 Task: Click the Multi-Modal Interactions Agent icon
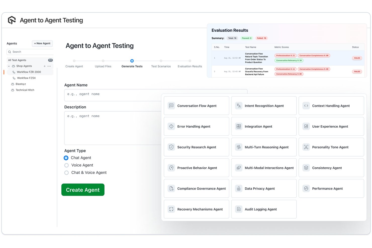(239, 168)
